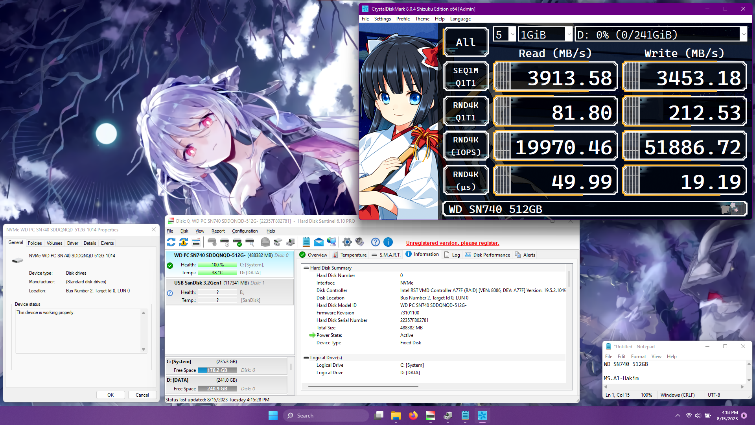Run the RND4K (IOPS) test
This screenshot has height=425, width=755.
pos(466,146)
